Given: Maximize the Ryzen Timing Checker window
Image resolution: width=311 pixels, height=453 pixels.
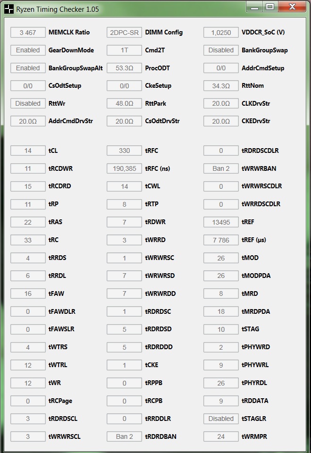Looking at the screenshot, I should tap(270, 7).
